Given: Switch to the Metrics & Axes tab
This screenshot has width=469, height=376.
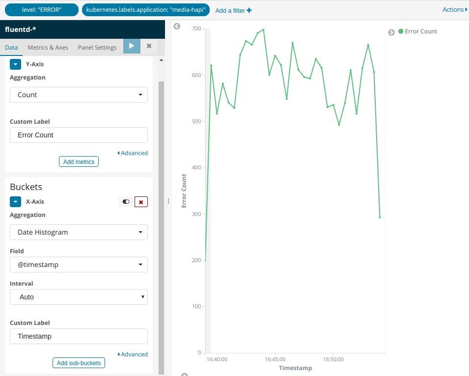Looking at the screenshot, I should 48,48.
